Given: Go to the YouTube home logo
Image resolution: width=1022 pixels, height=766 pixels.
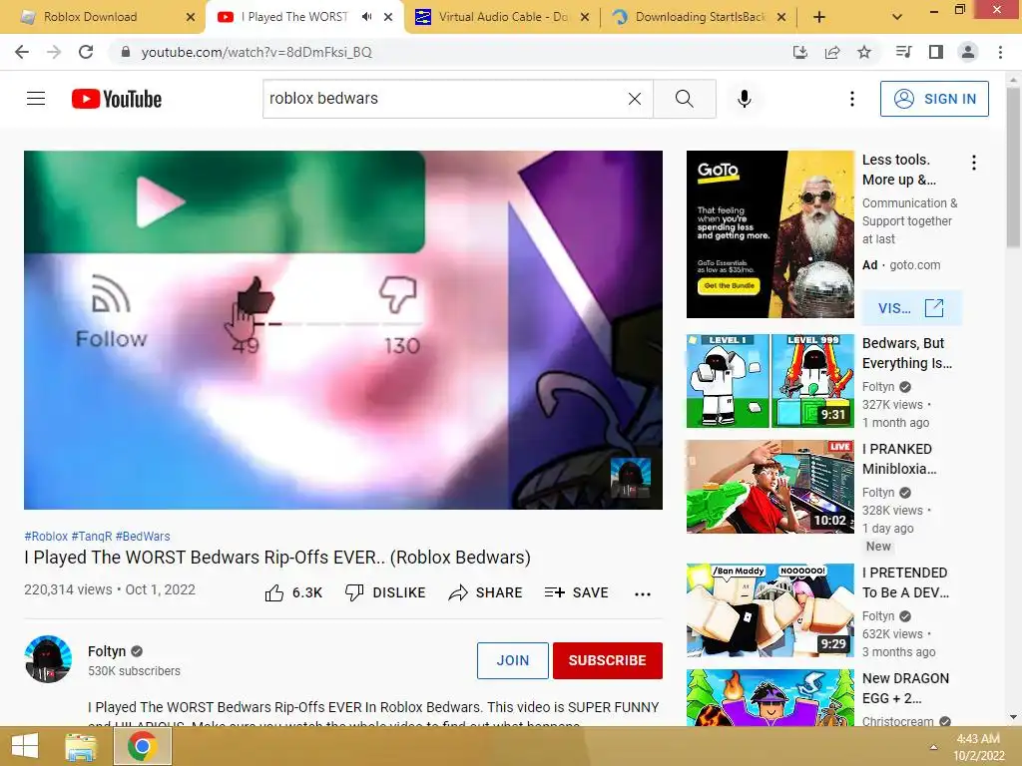Looking at the screenshot, I should (117, 99).
